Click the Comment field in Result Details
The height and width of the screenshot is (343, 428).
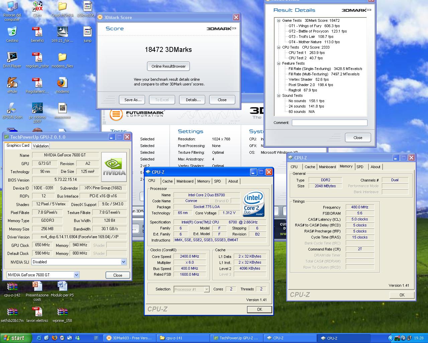coord(330,123)
